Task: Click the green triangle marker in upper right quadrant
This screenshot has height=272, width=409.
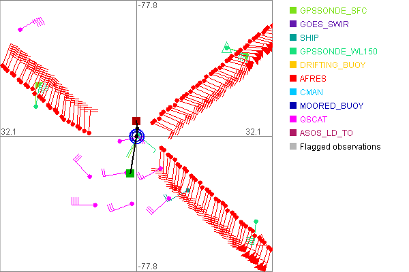Action: [x=226, y=47]
